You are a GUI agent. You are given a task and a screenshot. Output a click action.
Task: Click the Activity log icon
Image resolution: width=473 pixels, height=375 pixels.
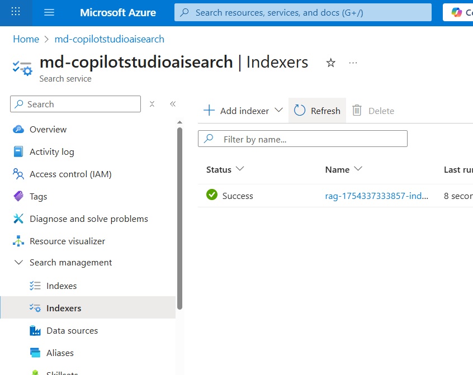click(x=18, y=151)
